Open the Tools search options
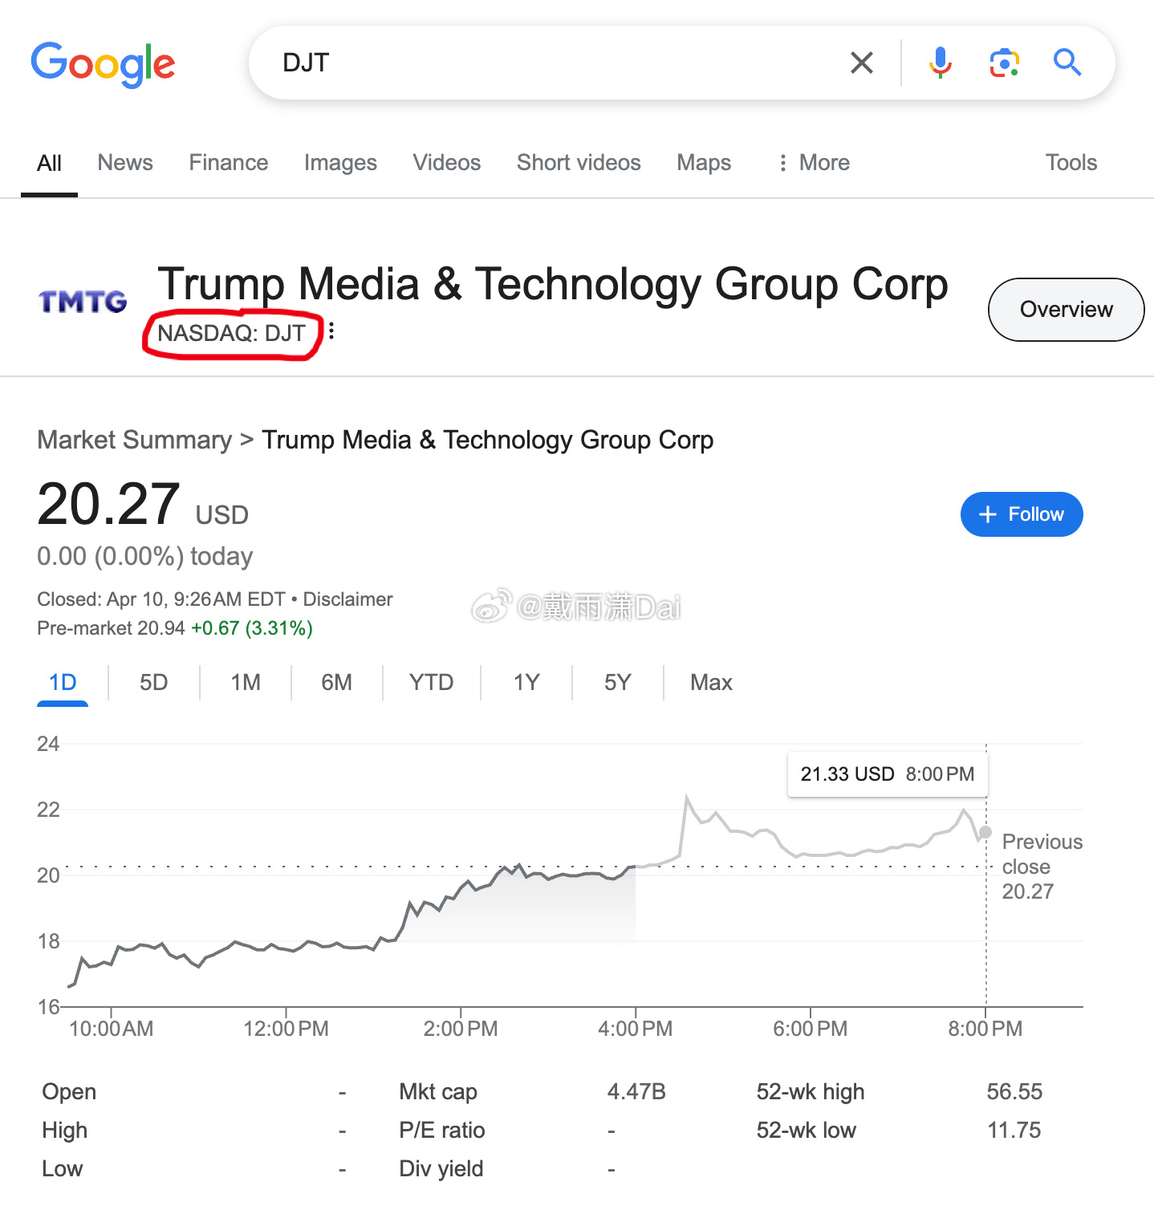Image resolution: width=1154 pixels, height=1210 pixels. [x=1071, y=163]
